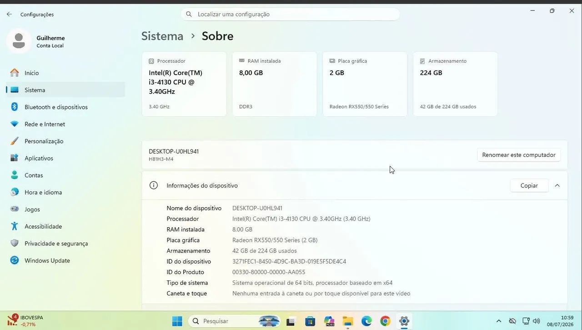Screen dimensions: 582x330
Task: Focus the Localizar uma configuração search box
Action: click(290, 14)
